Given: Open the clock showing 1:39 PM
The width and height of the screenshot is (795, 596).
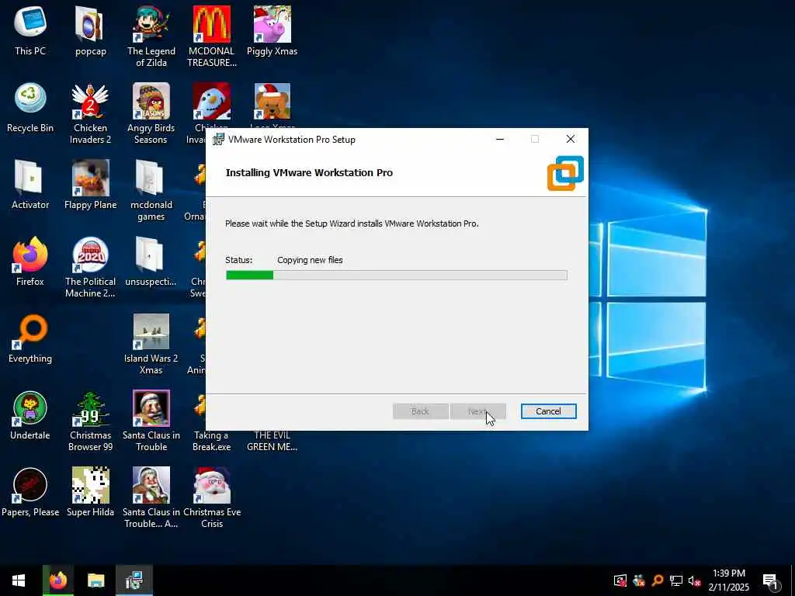Looking at the screenshot, I should (x=728, y=580).
